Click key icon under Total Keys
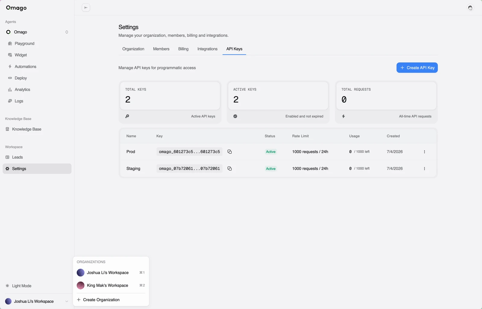This screenshot has width=482, height=309. click(x=127, y=116)
